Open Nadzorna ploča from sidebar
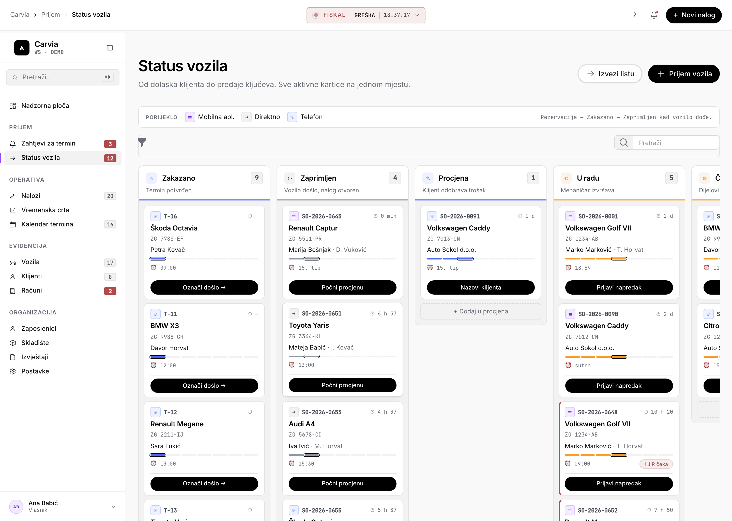The width and height of the screenshot is (732, 521). (x=63, y=106)
